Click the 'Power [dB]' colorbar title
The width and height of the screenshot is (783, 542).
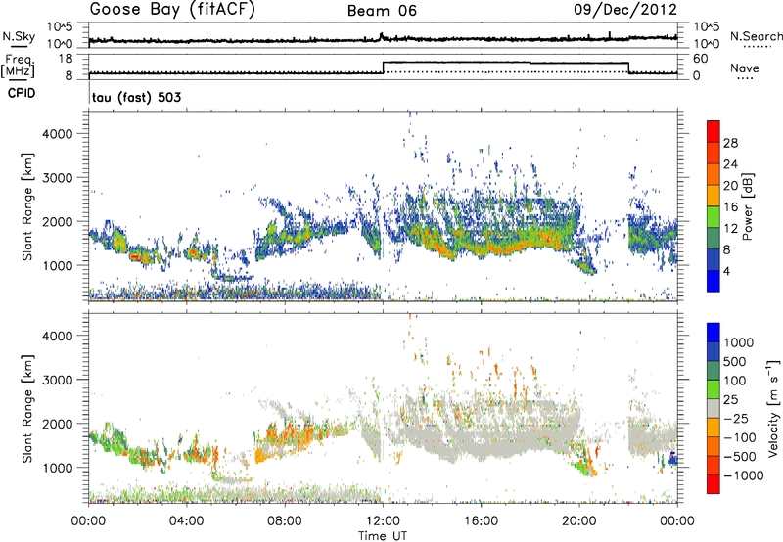tap(747, 206)
